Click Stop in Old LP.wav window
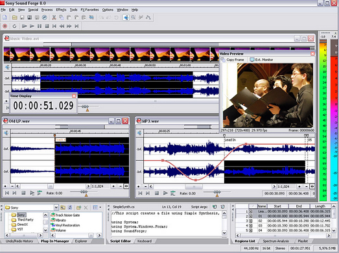339x253 pixels. coord(23,193)
